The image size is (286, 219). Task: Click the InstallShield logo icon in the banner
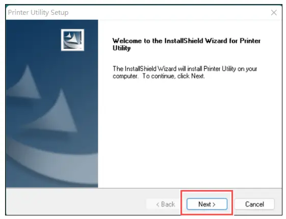pyautogui.click(x=72, y=40)
